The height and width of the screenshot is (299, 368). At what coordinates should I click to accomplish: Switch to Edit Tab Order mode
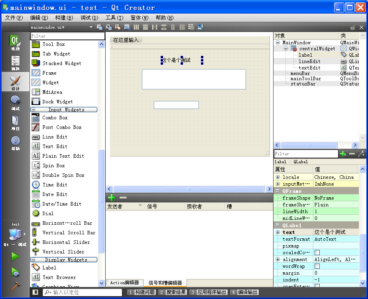click(x=127, y=27)
